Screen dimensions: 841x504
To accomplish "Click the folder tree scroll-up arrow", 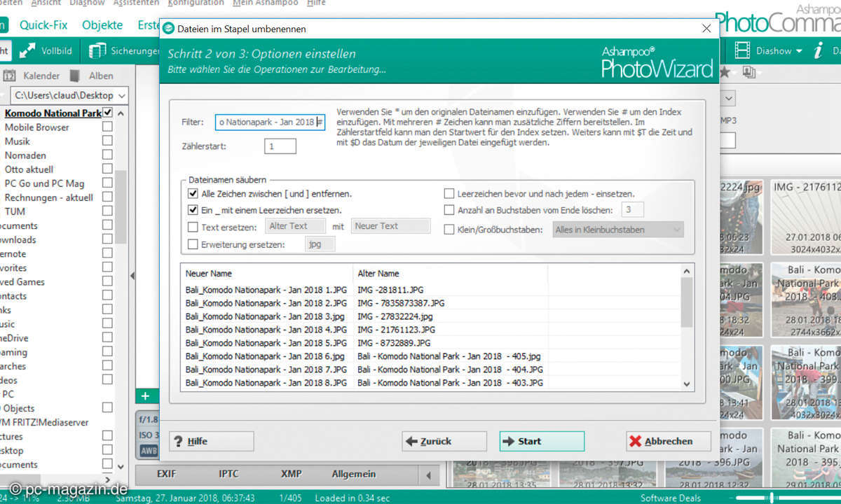I will point(121,114).
